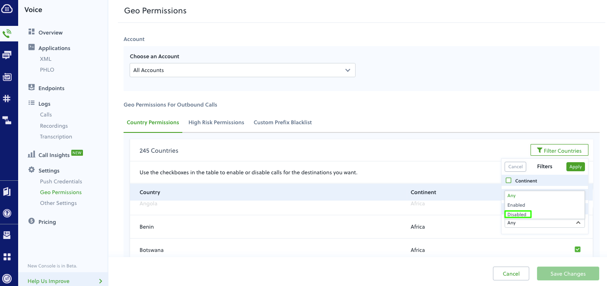Open Recordings logs

click(x=54, y=126)
